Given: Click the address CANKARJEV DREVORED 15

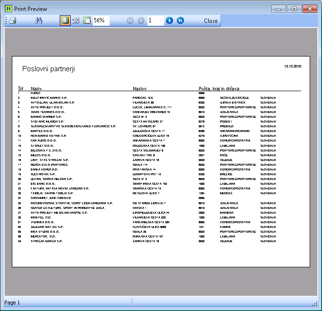Looking at the screenshot, I should (x=151, y=112).
